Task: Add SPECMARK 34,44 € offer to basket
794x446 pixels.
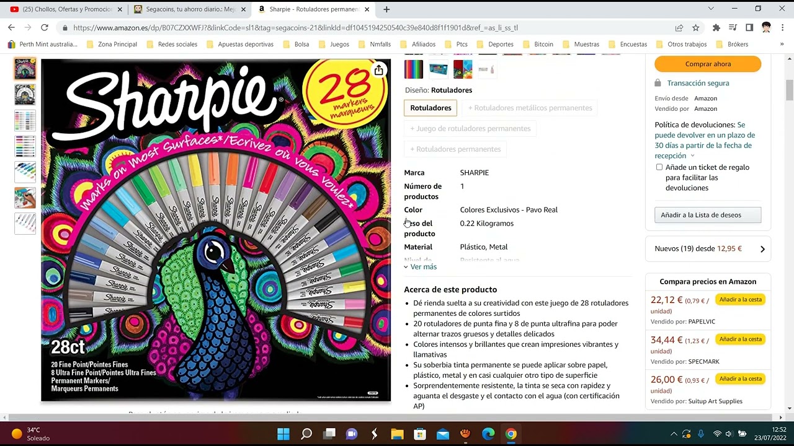Action: (740, 339)
